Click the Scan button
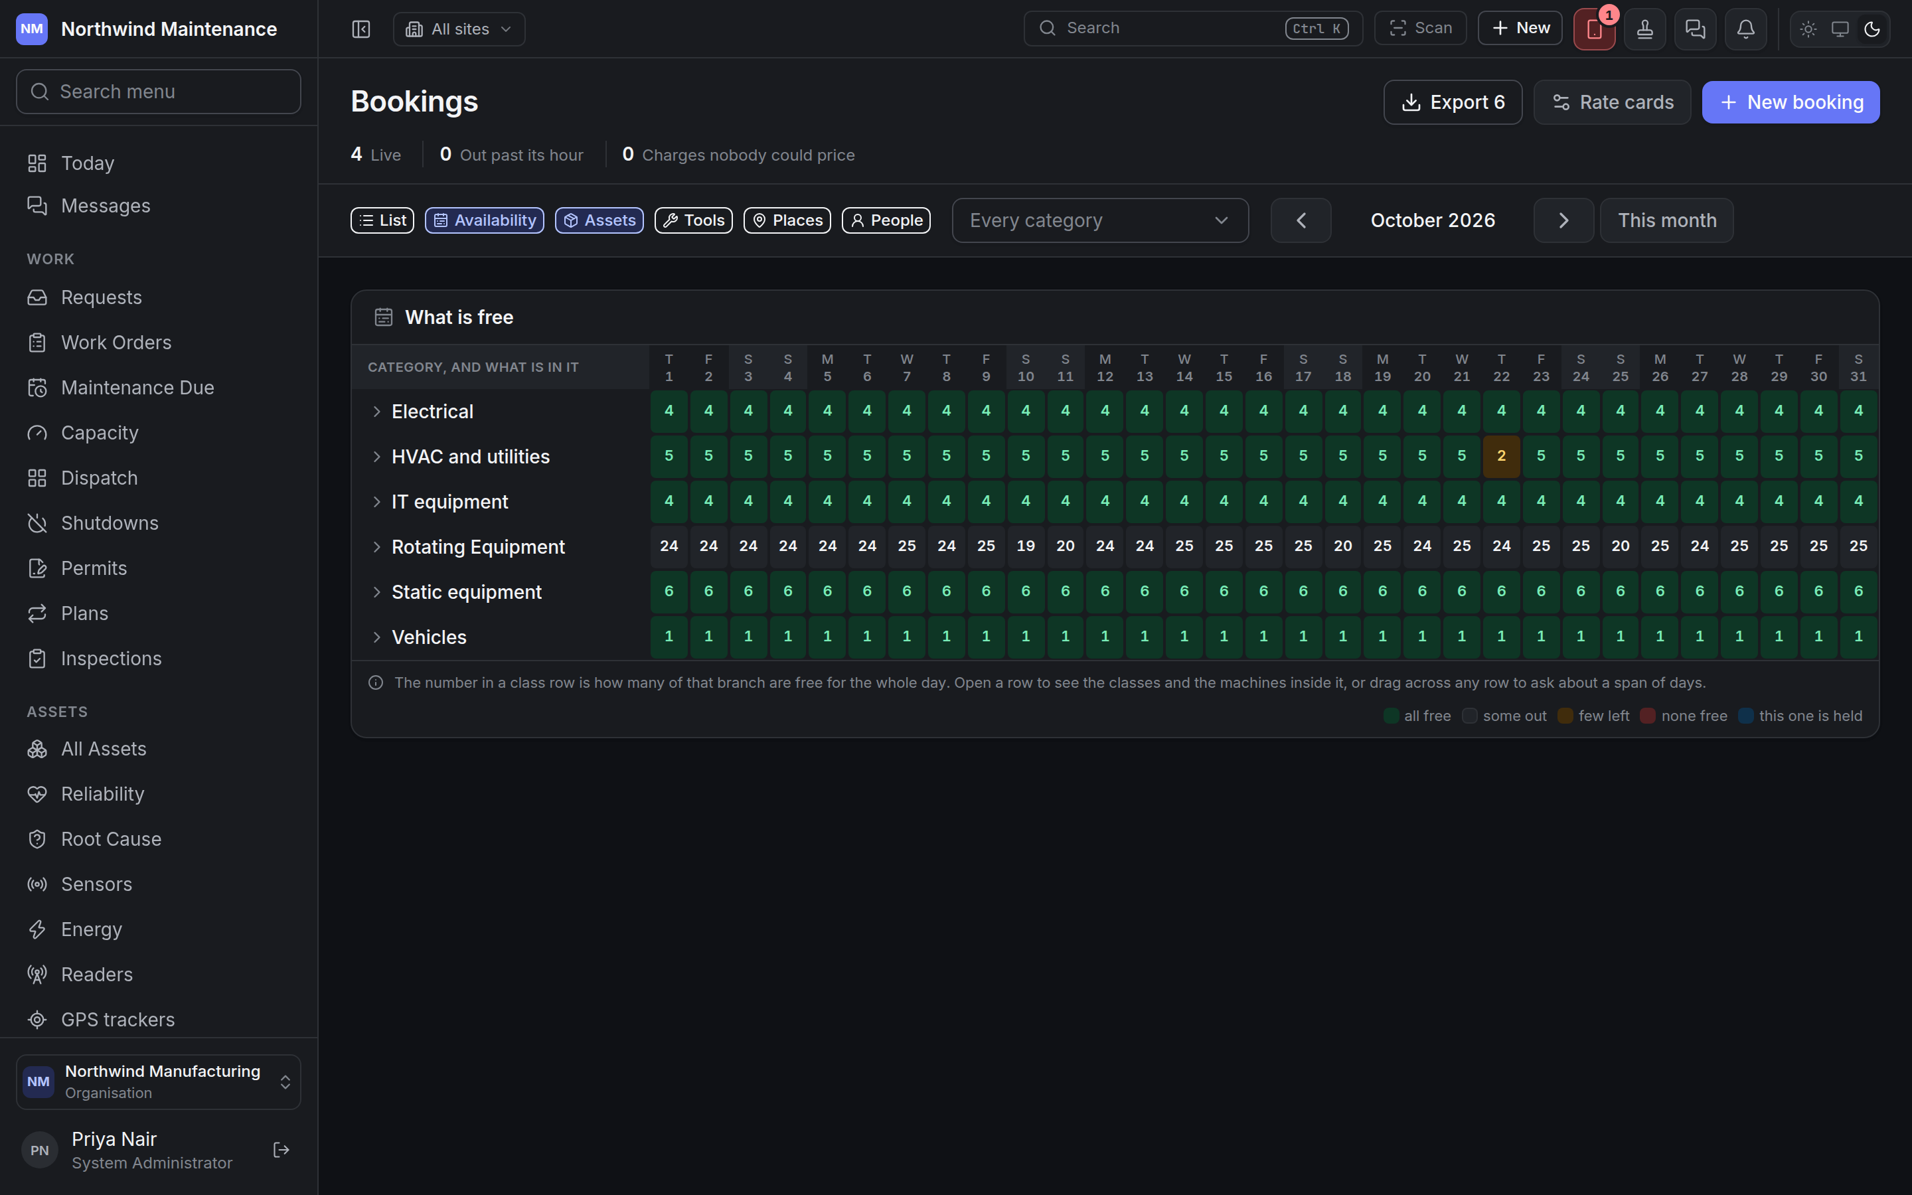The height and width of the screenshot is (1195, 1912). [1420, 29]
